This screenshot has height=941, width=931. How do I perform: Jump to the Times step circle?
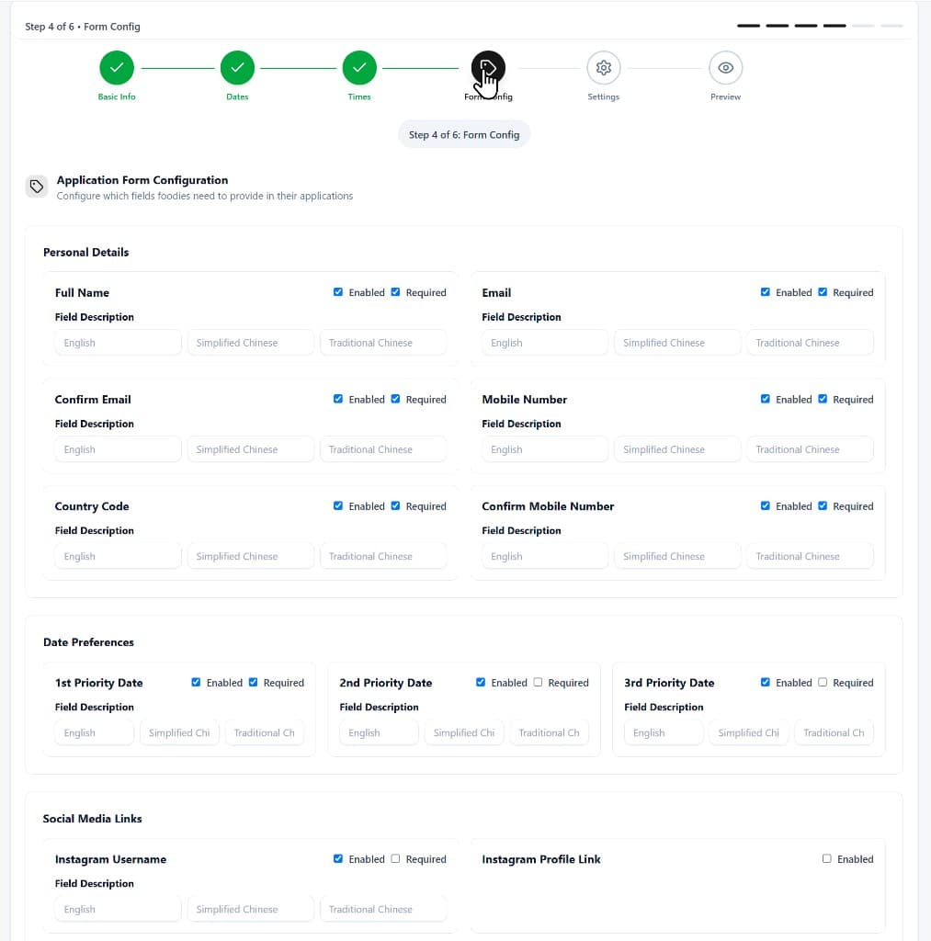pyautogui.click(x=359, y=68)
